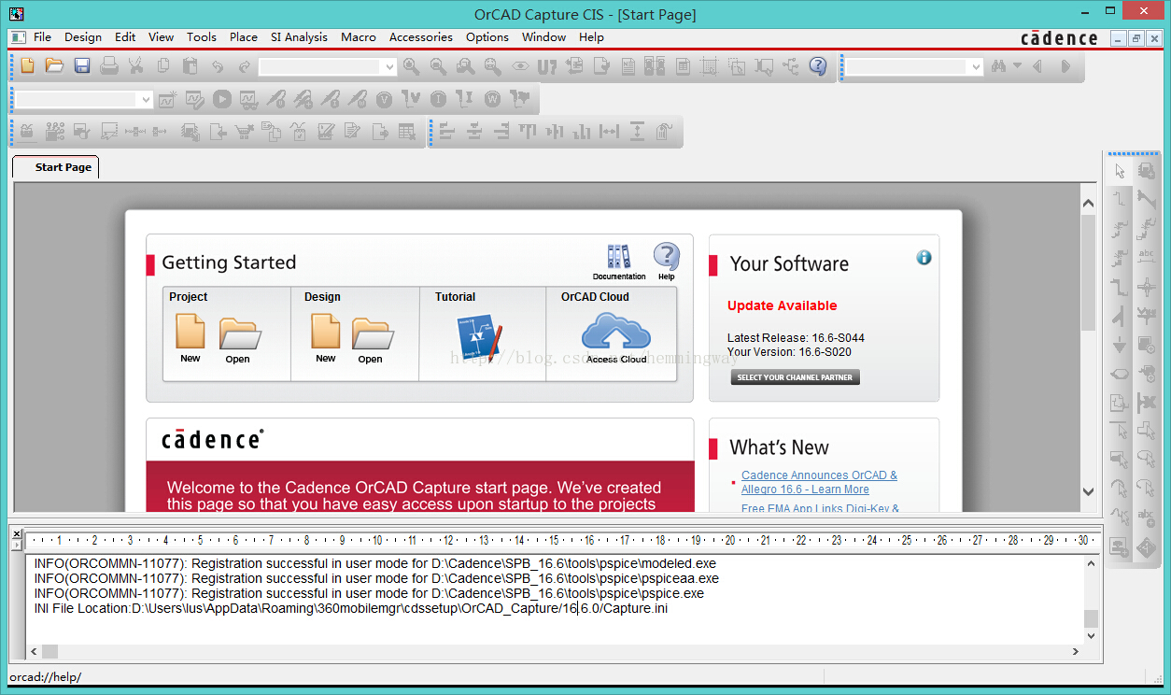The image size is (1171, 695).
Task: Click the undo arrow icon
Action: coord(218,66)
